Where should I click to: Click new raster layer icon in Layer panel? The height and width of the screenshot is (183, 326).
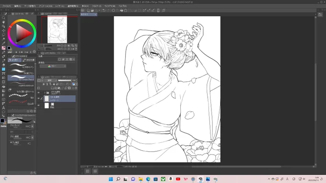52,88
